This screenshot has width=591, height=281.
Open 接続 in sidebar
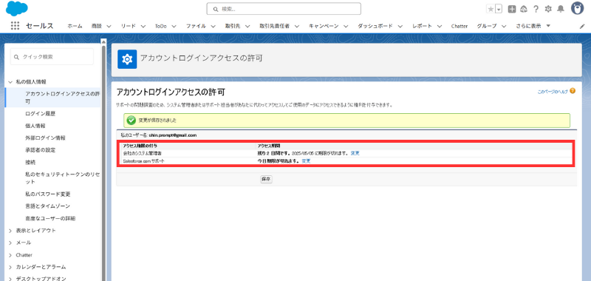[30, 162]
